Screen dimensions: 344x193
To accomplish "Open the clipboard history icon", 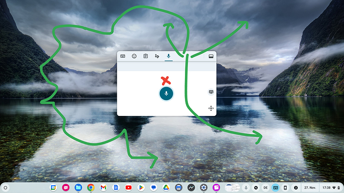I will (x=146, y=56).
